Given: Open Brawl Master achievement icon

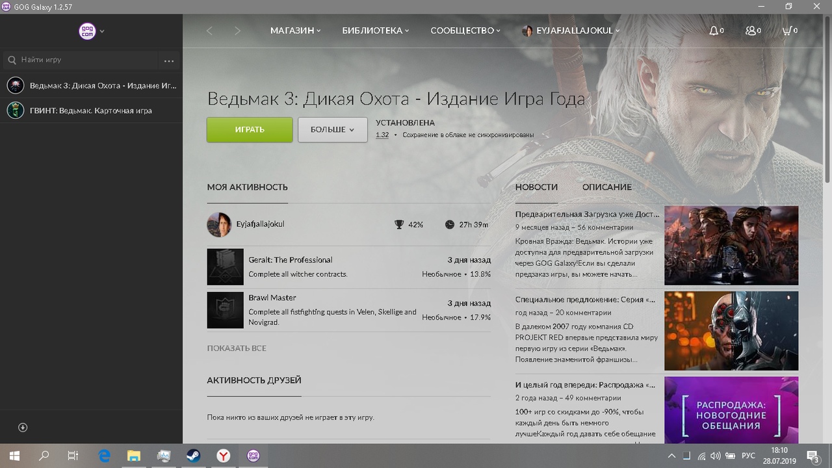Looking at the screenshot, I should pos(225,310).
